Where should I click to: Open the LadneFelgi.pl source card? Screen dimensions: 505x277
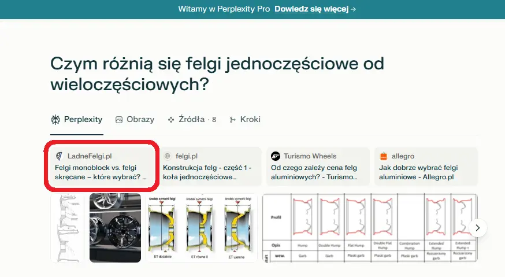pos(101,167)
